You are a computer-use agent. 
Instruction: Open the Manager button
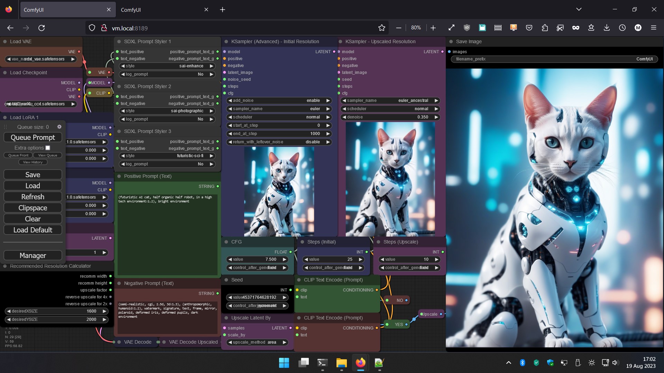point(33,256)
